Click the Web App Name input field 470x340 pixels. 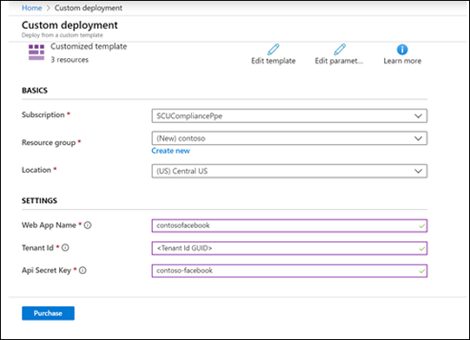click(289, 226)
